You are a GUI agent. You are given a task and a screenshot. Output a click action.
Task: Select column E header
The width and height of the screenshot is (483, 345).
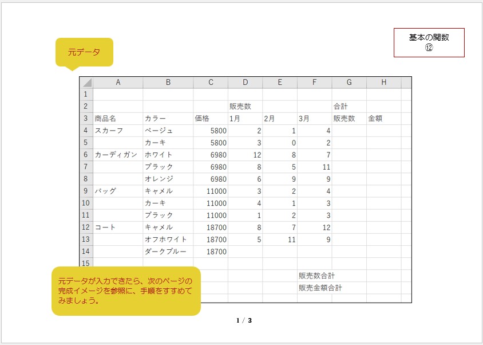[280, 83]
